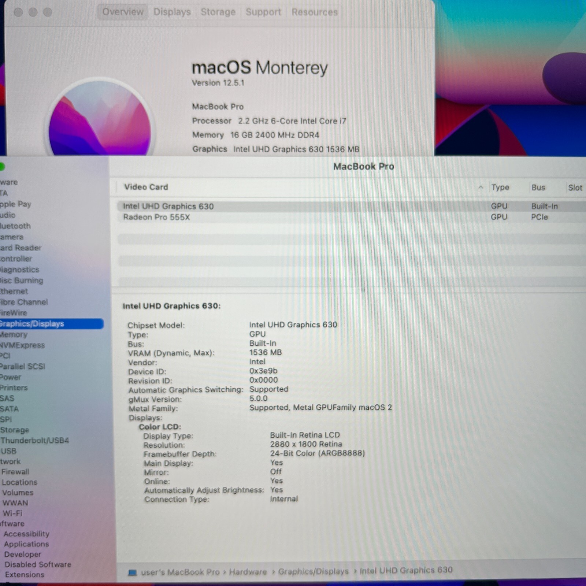Sort by Type column header
The height and width of the screenshot is (586, 586).
coord(500,187)
